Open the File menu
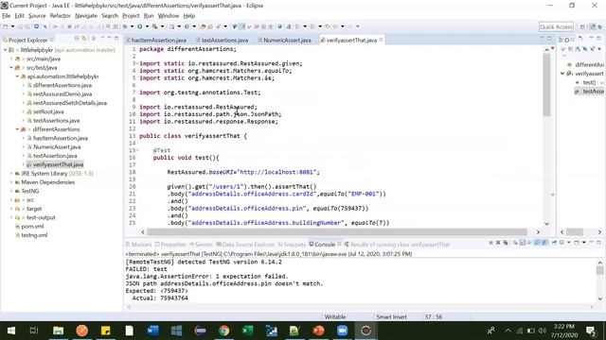The width and height of the screenshot is (606, 340). [x=7, y=16]
